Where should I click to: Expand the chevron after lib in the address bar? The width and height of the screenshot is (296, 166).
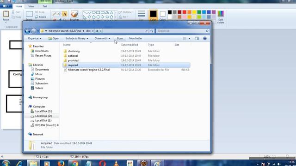101,31
